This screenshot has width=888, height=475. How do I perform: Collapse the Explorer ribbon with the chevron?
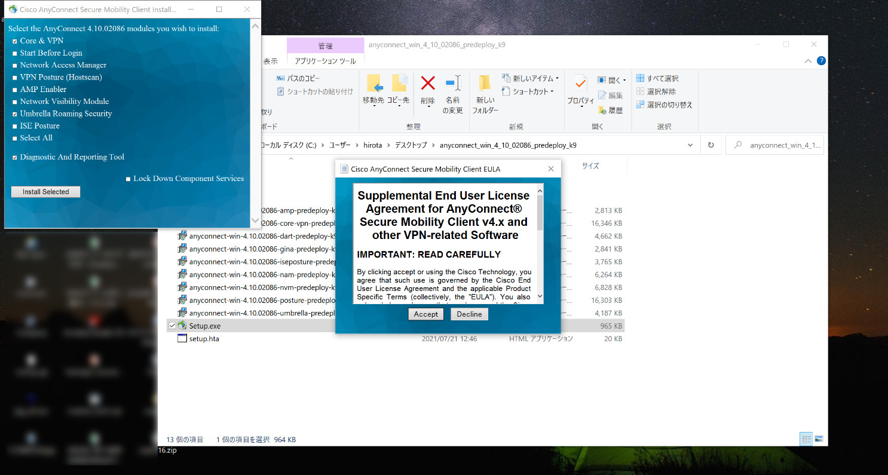[x=809, y=61]
